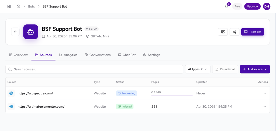Screen dimensions: 276x131
Task: Click the purple bot avatar icon
Action: (31, 32)
